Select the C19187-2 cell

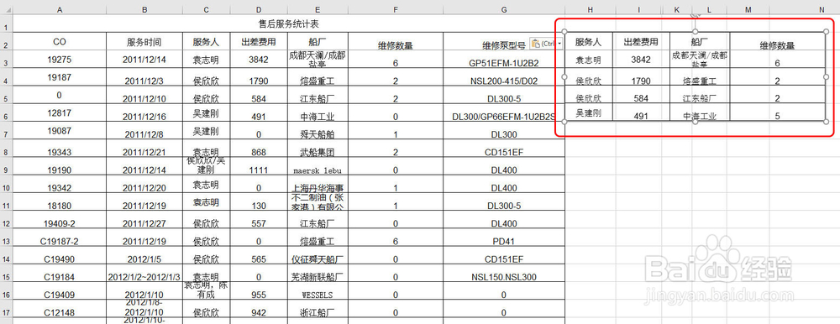60,238
